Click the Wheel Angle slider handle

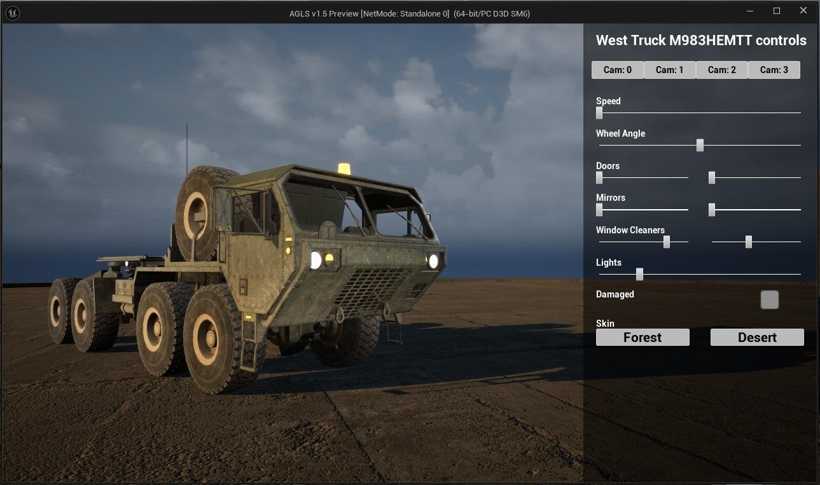(x=700, y=145)
